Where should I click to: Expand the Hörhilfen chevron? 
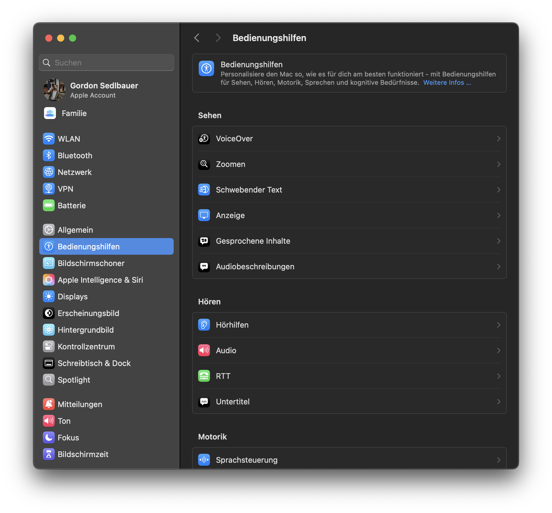pos(499,325)
